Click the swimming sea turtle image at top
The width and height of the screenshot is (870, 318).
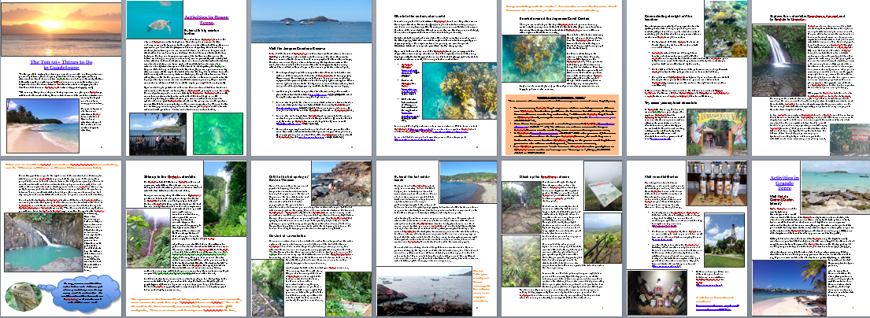153,19
